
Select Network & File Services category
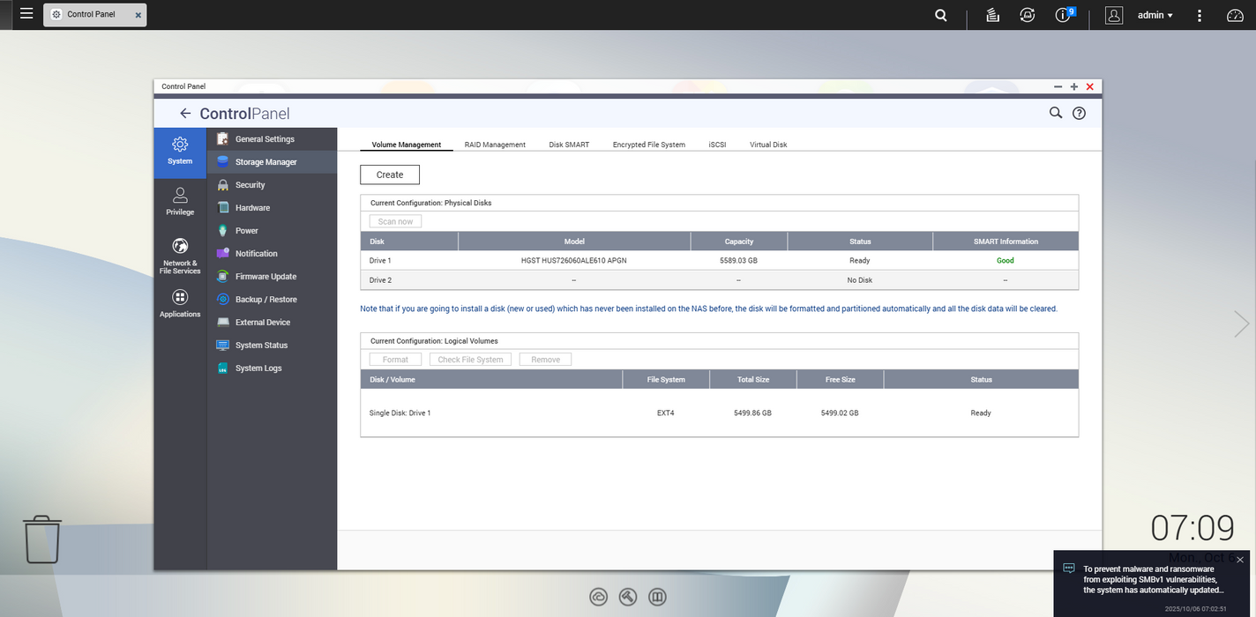(x=180, y=254)
